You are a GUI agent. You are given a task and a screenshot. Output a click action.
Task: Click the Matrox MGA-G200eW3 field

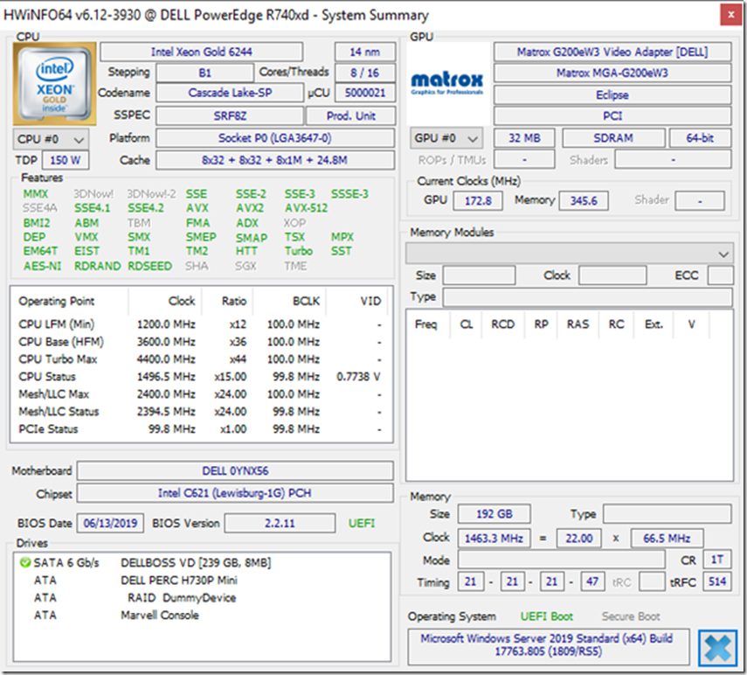coord(612,73)
